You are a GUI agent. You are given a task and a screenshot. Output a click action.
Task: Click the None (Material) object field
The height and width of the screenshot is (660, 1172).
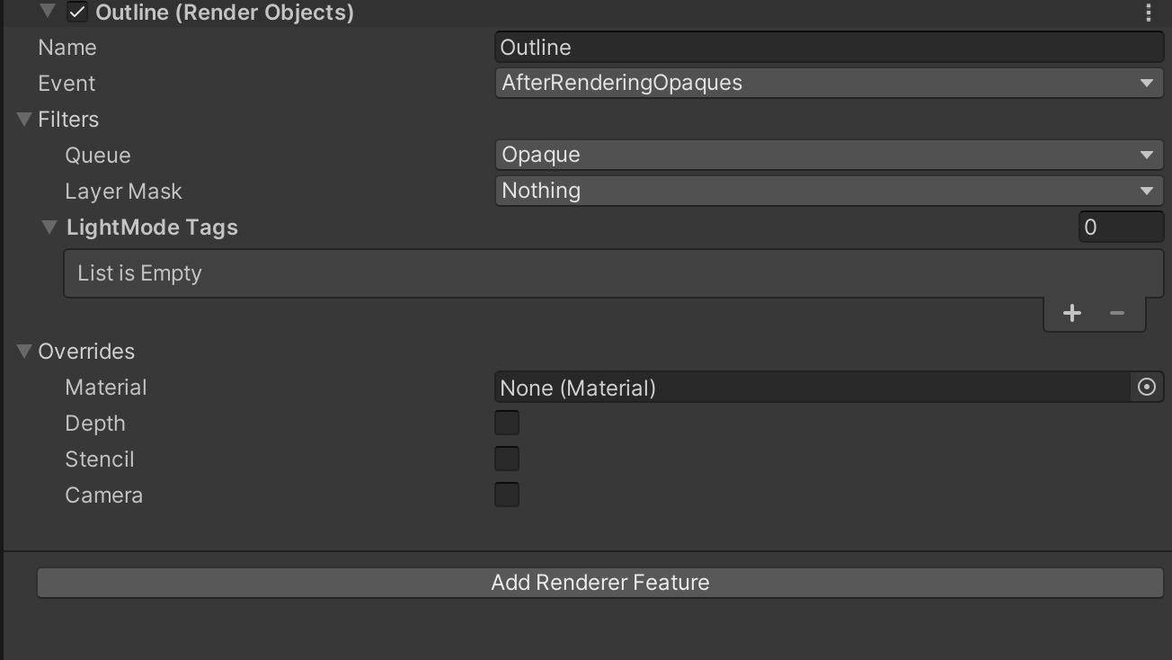811,388
